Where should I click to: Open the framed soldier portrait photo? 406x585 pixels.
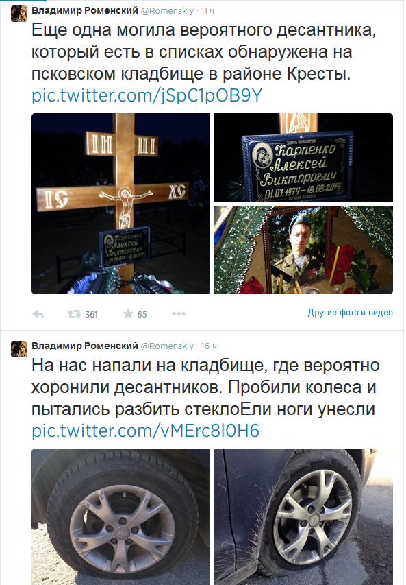[x=303, y=250]
